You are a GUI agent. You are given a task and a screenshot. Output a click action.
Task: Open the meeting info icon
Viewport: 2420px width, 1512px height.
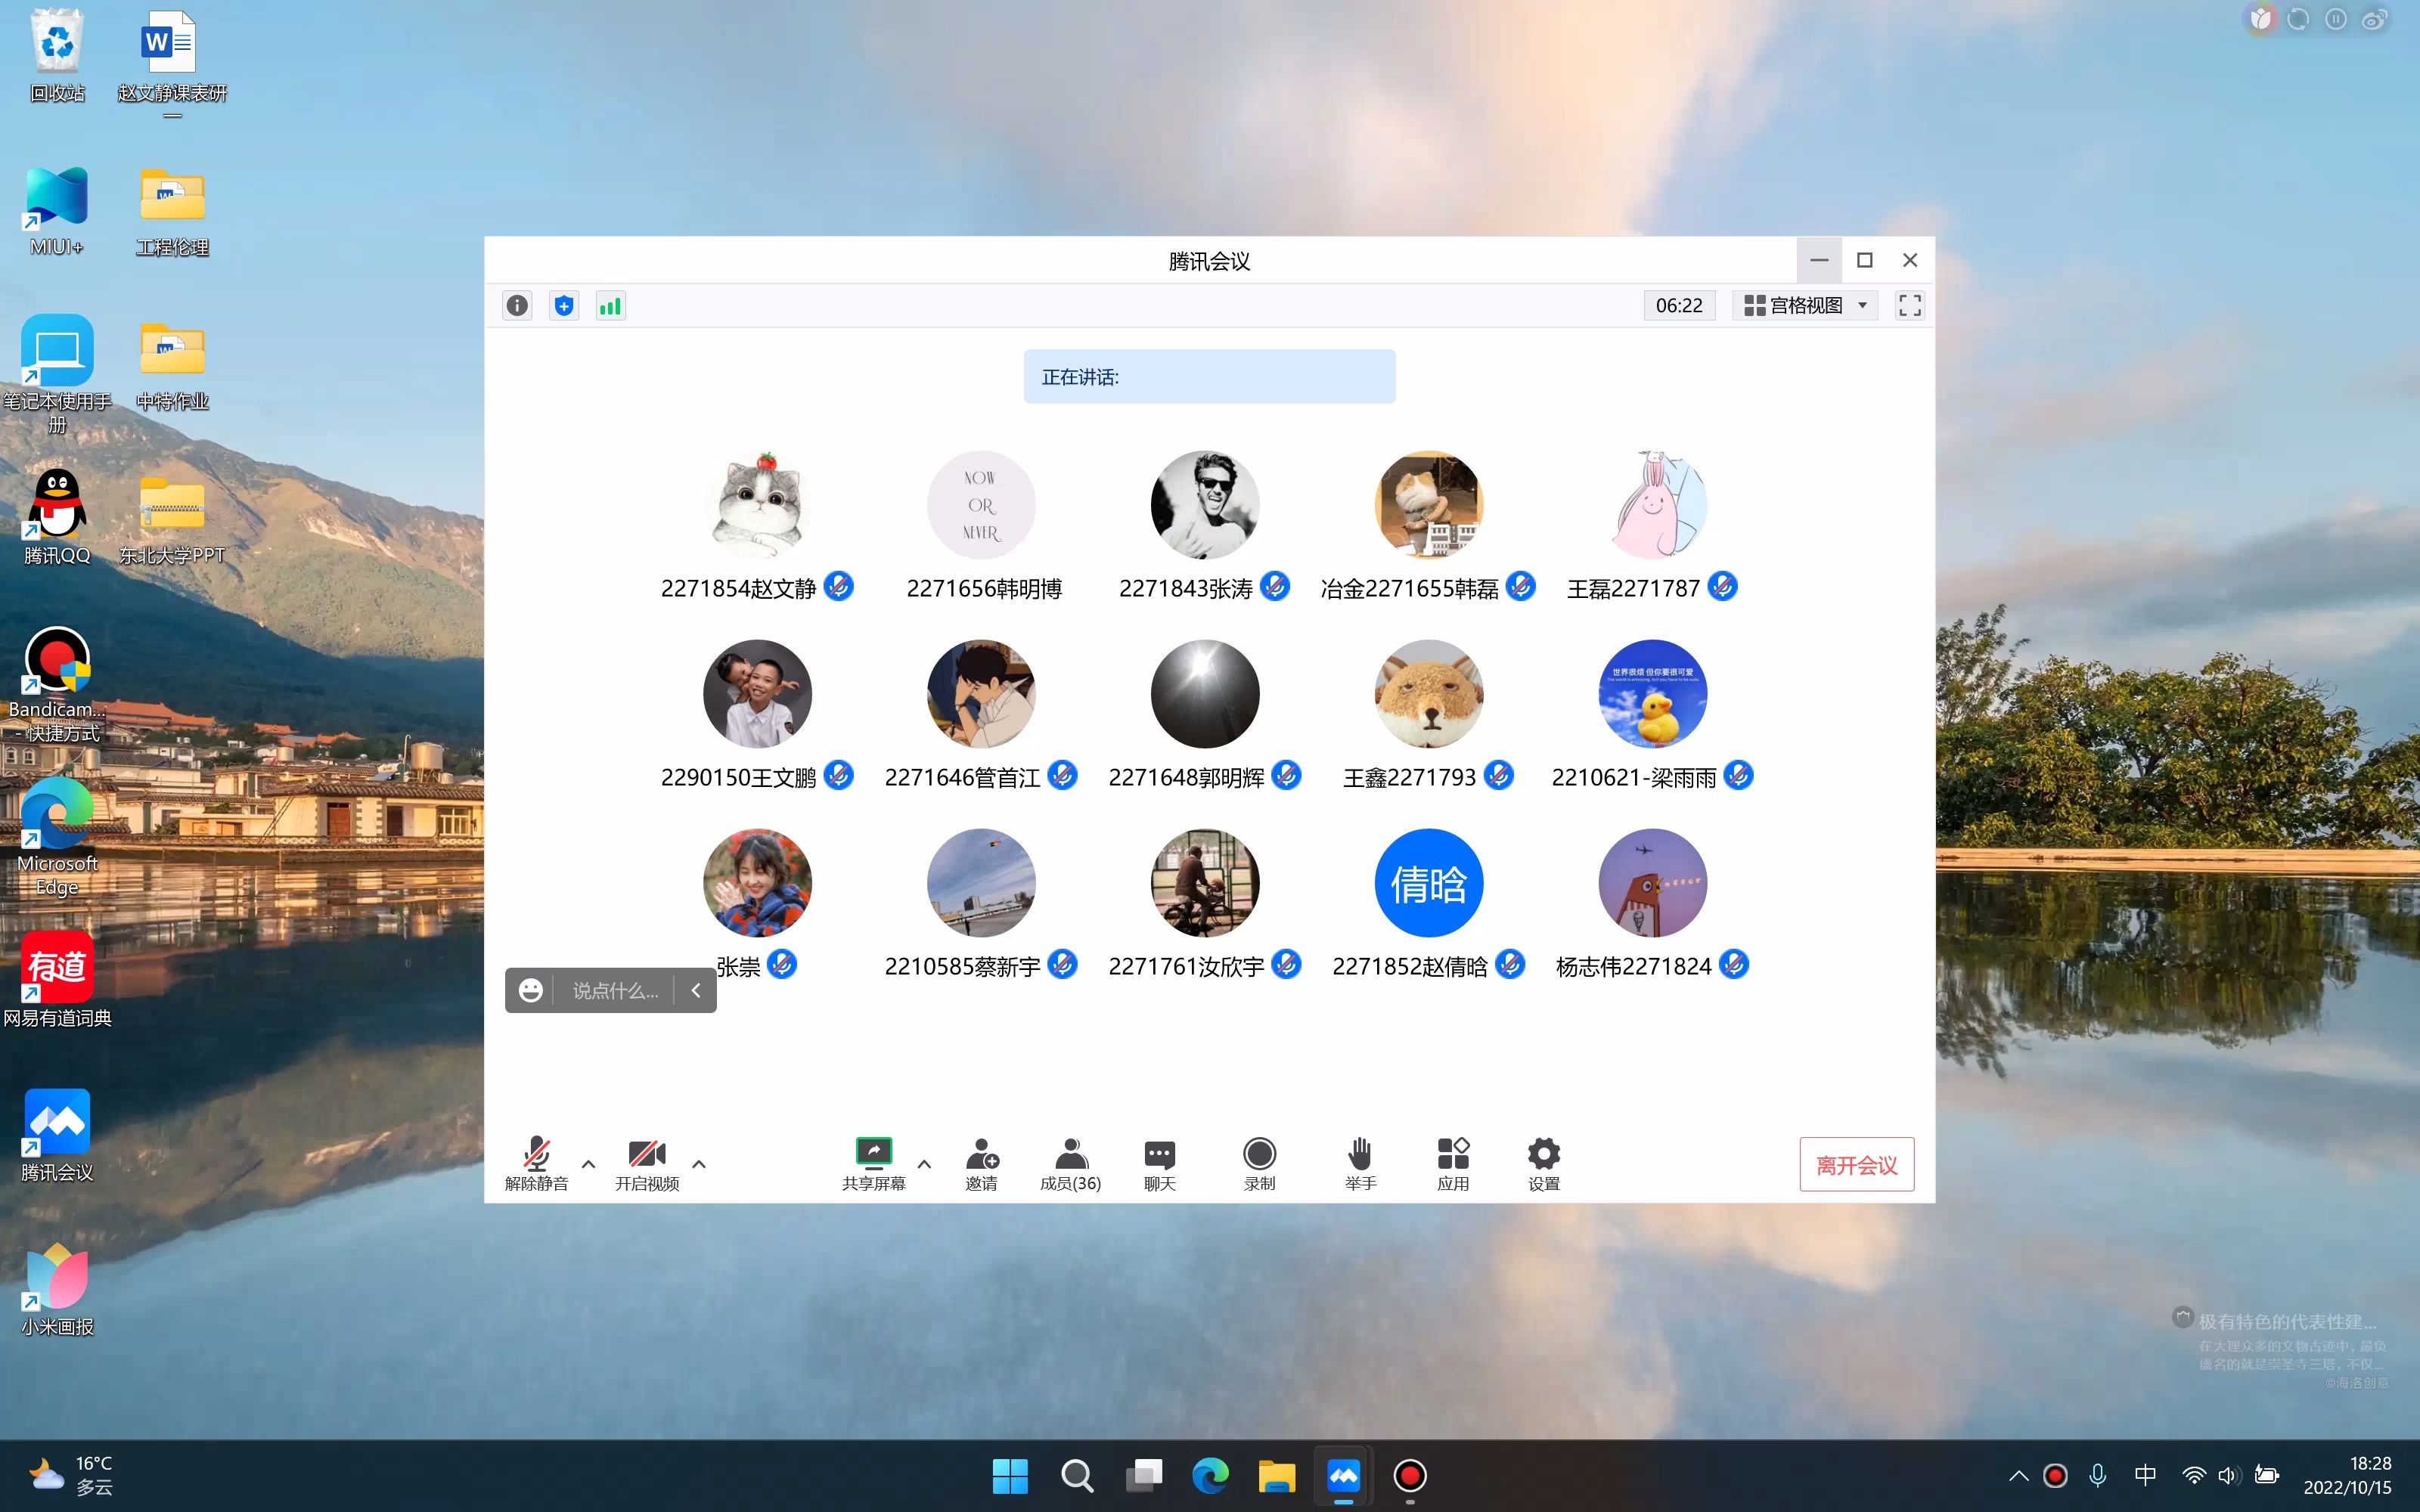tap(517, 306)
